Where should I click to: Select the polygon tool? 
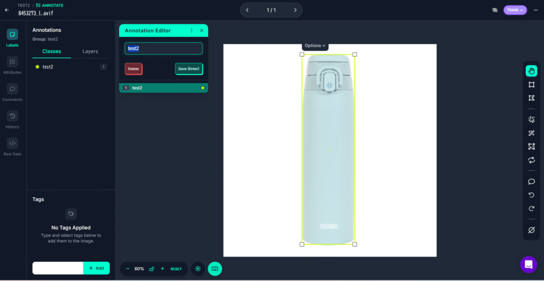tap(531, 98)
